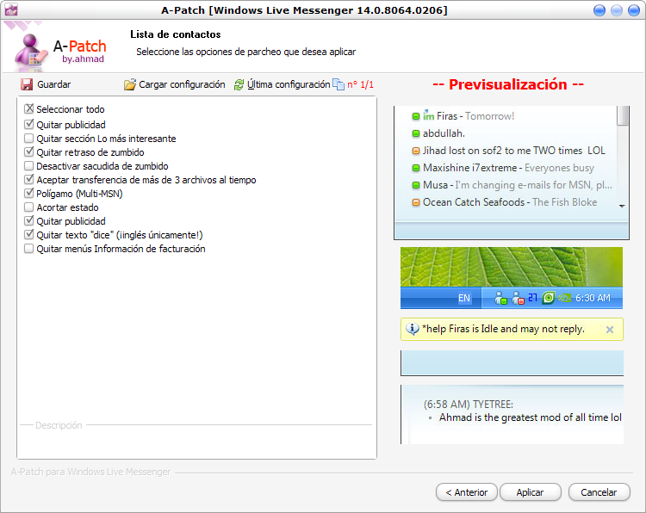The width and height of the screenshot is (646, 513).
Task: Click the title bar app icon
Action: [x=12, y=10]
